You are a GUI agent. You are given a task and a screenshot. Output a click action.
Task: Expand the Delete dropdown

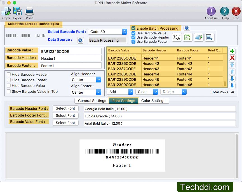point(173,92)
